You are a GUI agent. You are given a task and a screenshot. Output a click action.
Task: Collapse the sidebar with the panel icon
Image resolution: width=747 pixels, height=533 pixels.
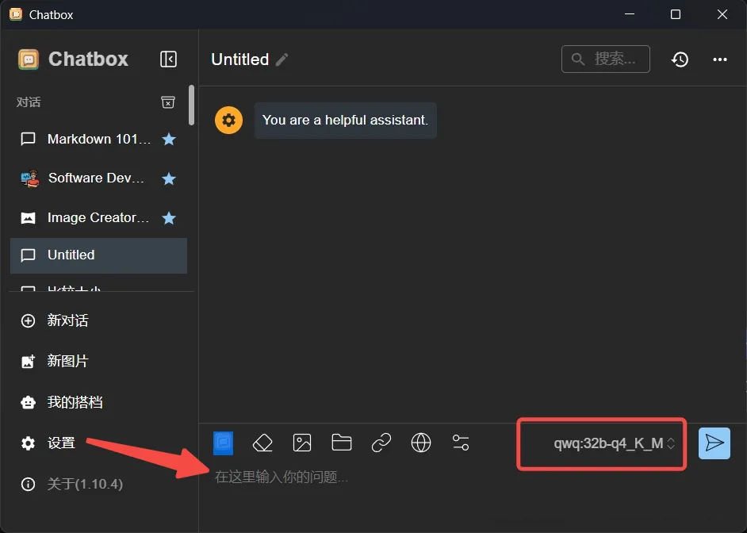(x=168, y=59)
